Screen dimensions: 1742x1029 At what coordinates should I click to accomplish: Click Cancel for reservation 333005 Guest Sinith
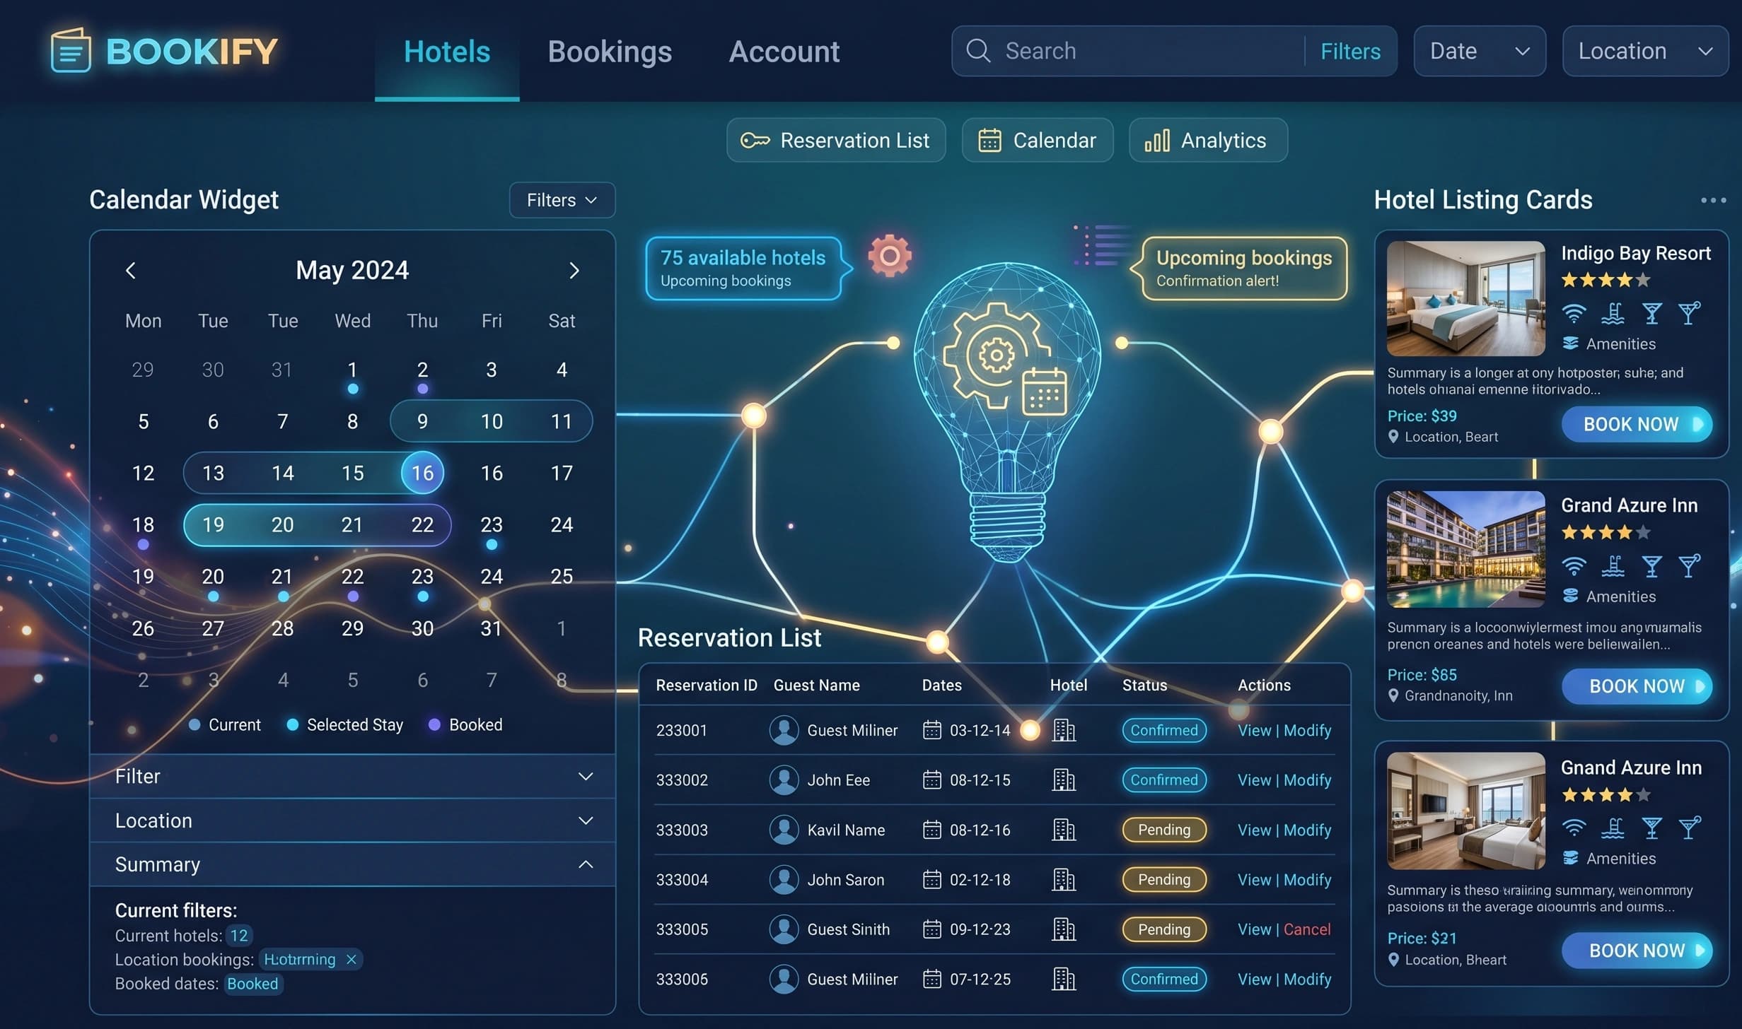(1307, 929)
